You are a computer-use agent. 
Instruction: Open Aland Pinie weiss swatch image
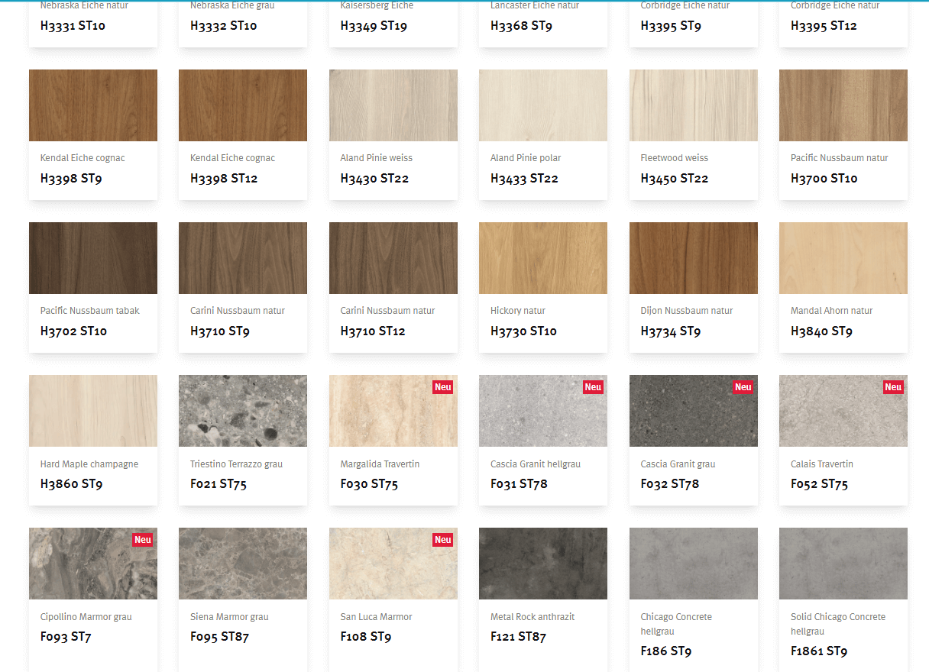[393, 105]
